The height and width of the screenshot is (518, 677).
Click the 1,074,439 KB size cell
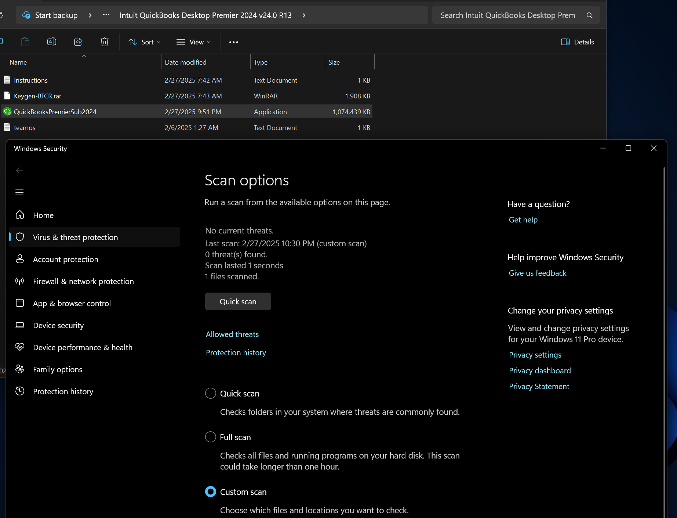(351, 112)
